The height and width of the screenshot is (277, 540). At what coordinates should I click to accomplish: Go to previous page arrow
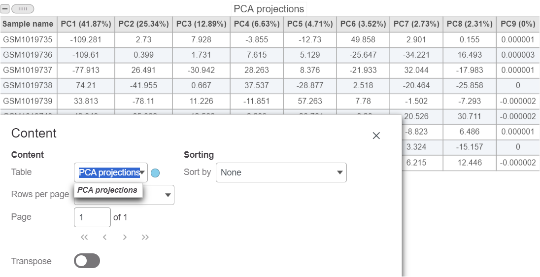tap(104, 237)
